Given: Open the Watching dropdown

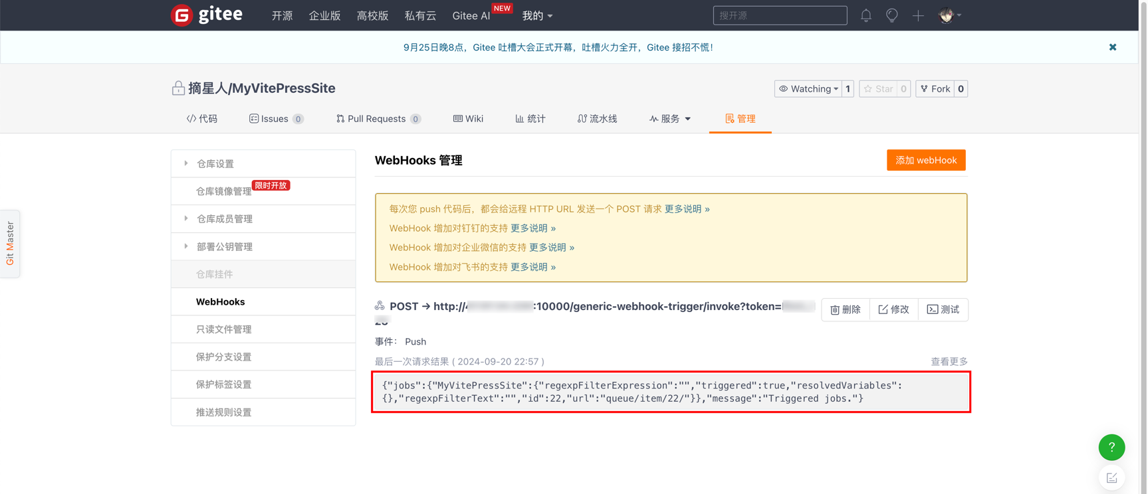Looking at the screenshot, I should pos(808,89).
